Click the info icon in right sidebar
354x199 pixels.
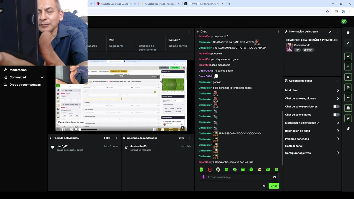pos(348,33)
